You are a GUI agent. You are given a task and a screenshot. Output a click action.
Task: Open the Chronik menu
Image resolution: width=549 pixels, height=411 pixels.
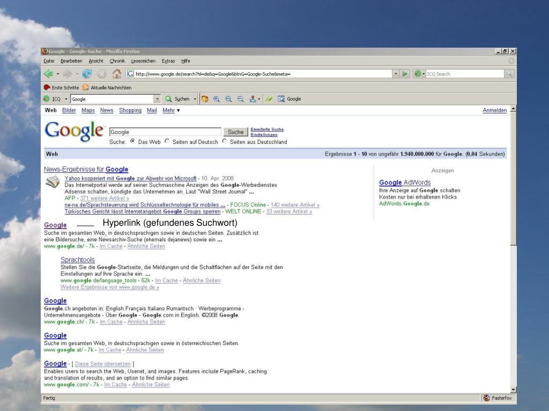(117, 61)
